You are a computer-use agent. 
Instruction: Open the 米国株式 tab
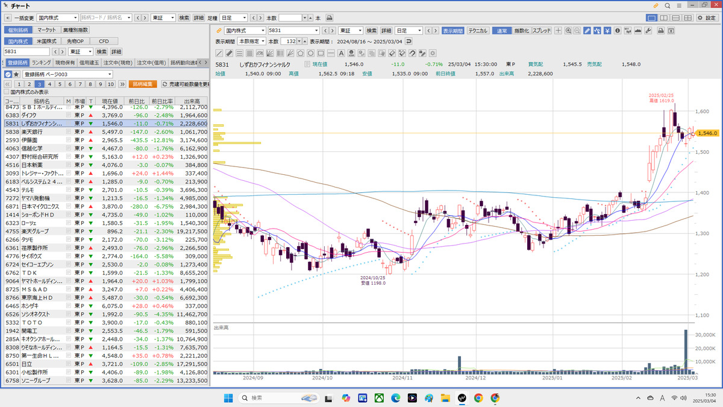(46, 41)
